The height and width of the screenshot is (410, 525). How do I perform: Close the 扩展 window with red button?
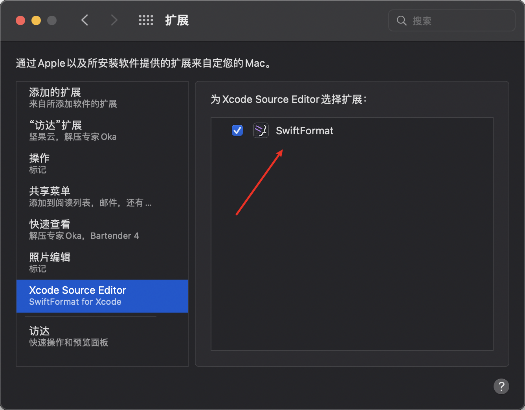point(20,20)
